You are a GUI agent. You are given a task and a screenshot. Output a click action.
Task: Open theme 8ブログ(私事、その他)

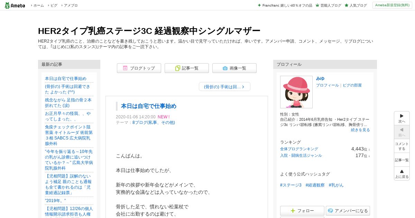pyautogui.click(x=154, y=122)
